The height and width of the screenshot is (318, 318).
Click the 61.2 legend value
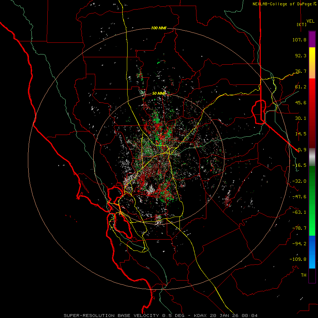301,87
